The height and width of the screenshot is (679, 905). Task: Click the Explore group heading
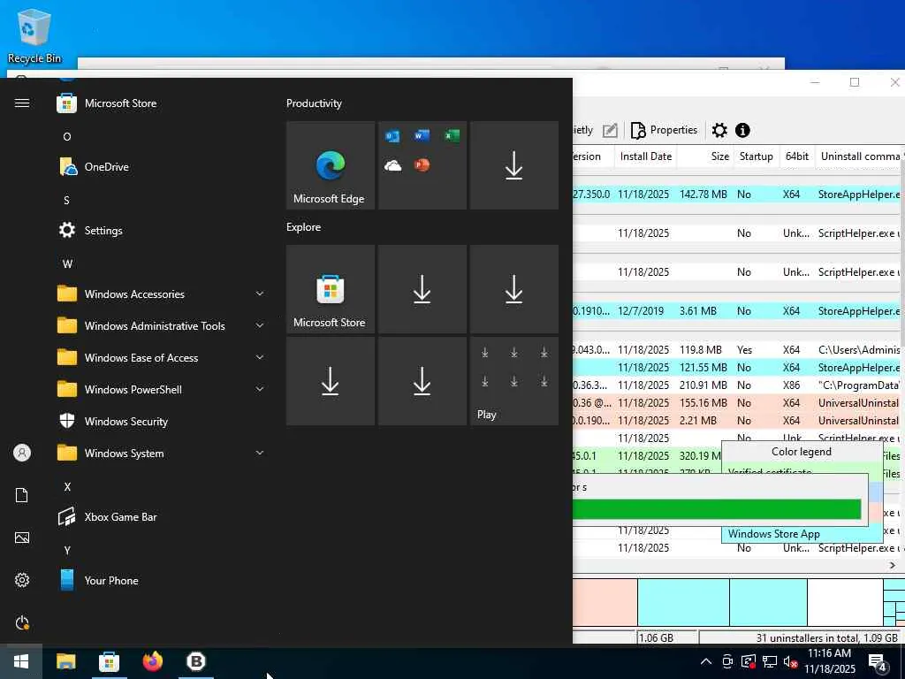coord(304,227)
